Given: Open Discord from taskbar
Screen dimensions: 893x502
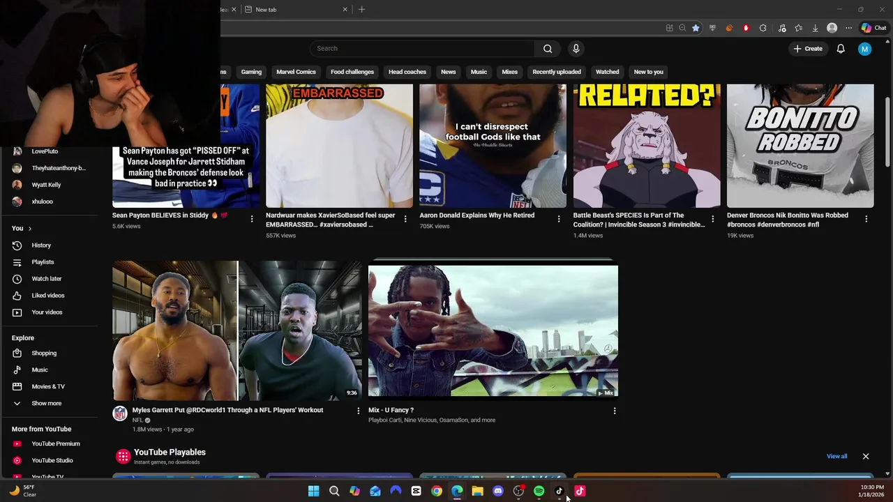Looking at the screenshot, I should [498, 492].
